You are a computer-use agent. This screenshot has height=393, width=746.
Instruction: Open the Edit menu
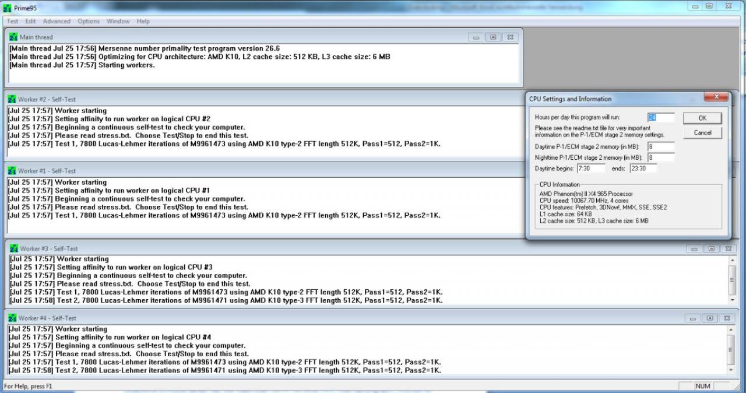coord(30,21)
